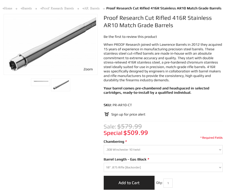This screenshot has height=191, width=227.
Task: Open AR Barrels breadcrumb link
Action: click(92, 8)
